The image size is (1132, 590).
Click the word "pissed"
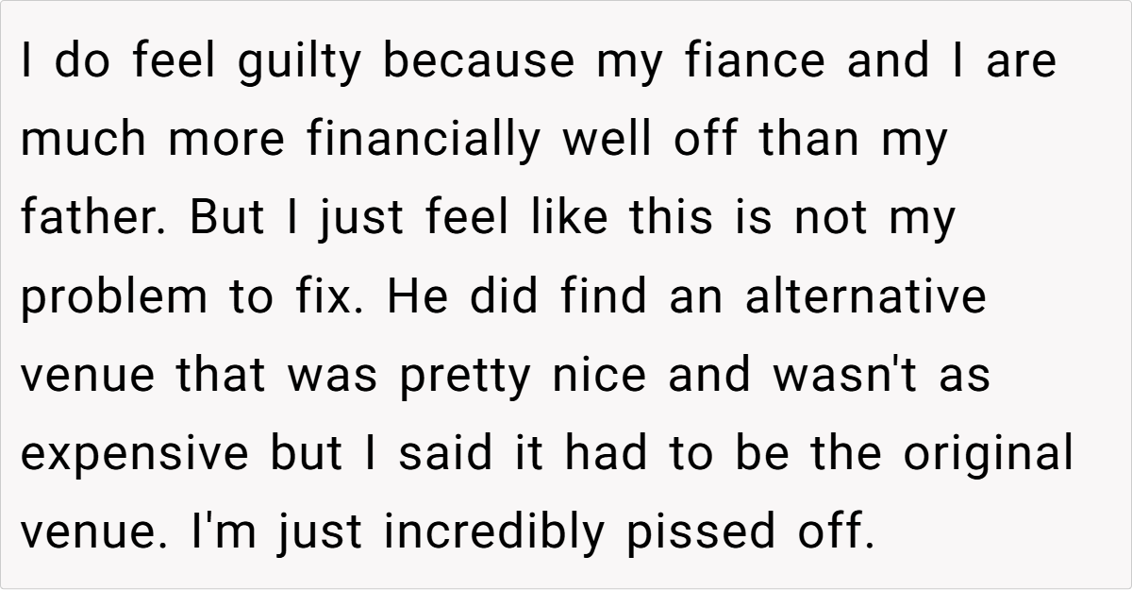pyautogui.click(x=703, y=533)
